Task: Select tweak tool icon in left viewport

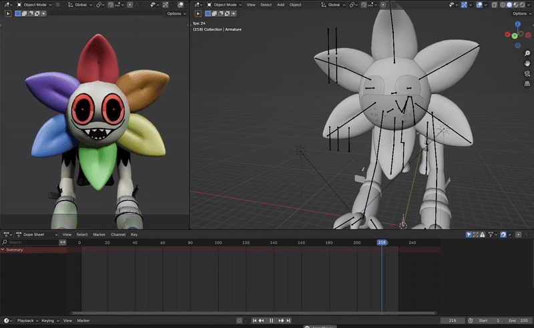Action: 8,13
